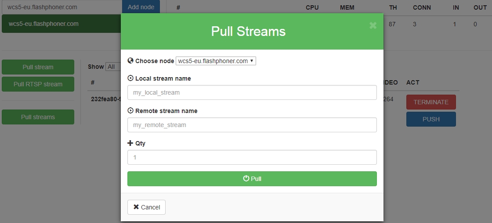Focus the Local stream name field

click(252, 92)
